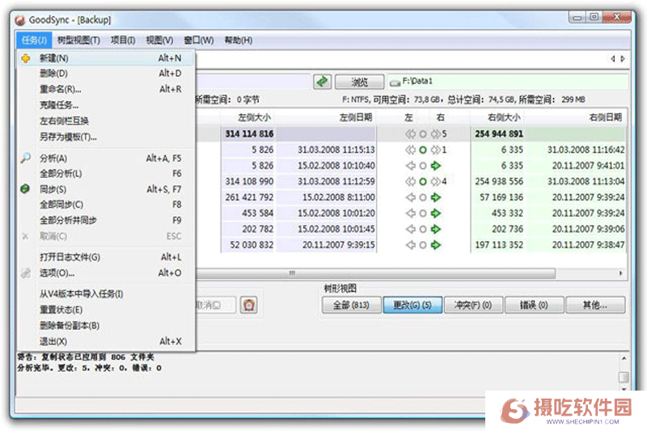The height and width of the screenshot is (431, 647).
Task: Open the 树型视图(T) menu
Action: [x=78, y=40]
